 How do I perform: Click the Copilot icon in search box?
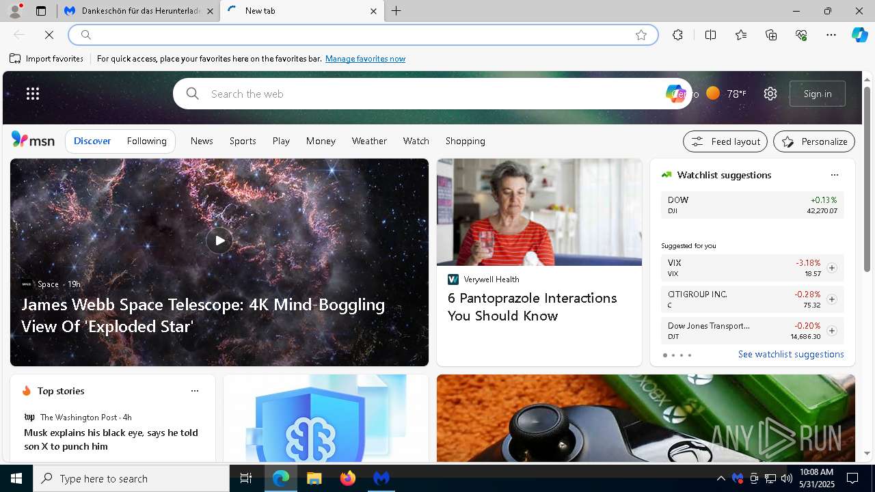click(675, 94)
